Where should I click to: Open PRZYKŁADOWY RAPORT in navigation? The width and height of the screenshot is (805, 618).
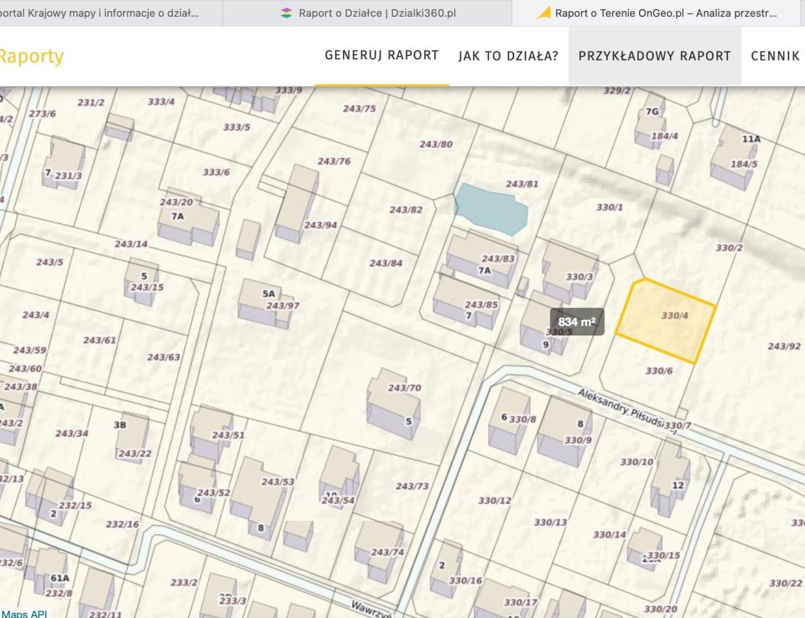(x=654, y=56)
